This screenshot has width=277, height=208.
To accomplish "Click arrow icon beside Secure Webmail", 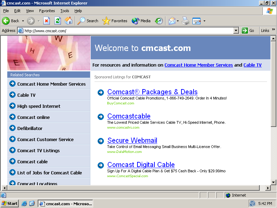I will pos(101,141).
